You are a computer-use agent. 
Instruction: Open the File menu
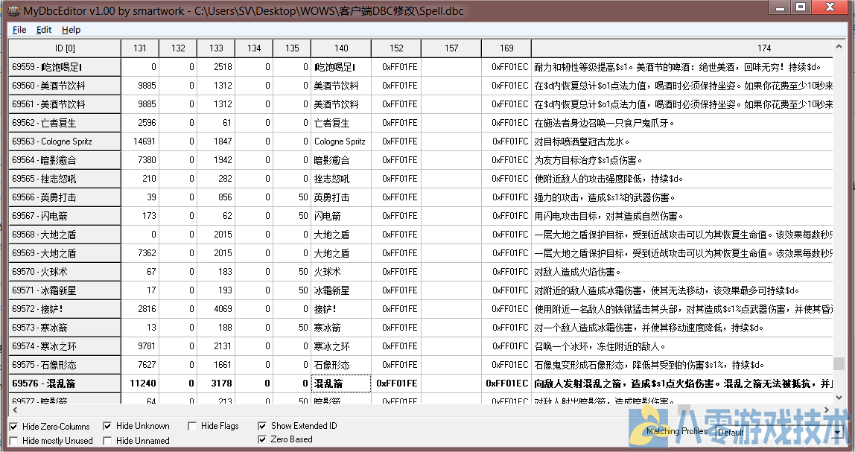(x=19, y=30)
